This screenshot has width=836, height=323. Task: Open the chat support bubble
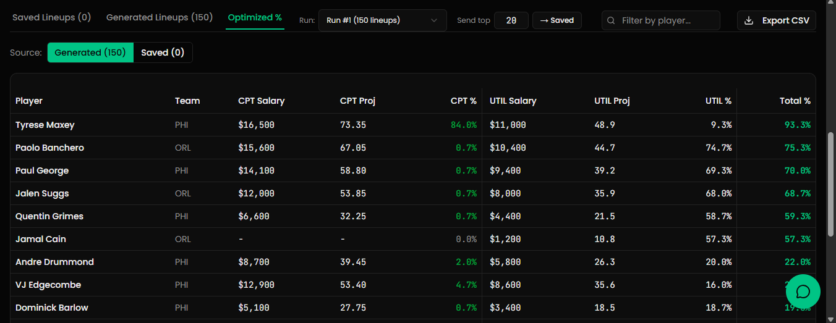tap(803, 291)
